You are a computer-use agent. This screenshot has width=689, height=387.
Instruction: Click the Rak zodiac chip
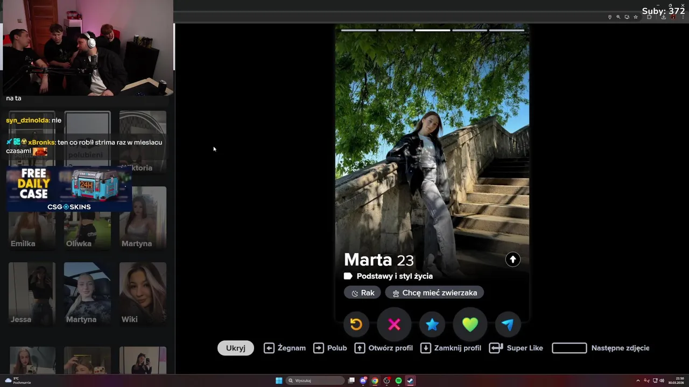click(362, 293)
